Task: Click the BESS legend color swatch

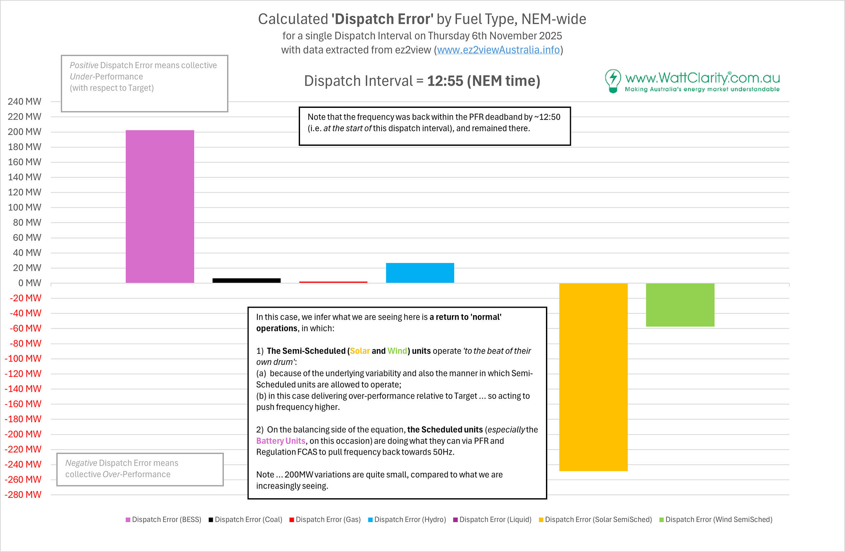Action: pos(128,520)
